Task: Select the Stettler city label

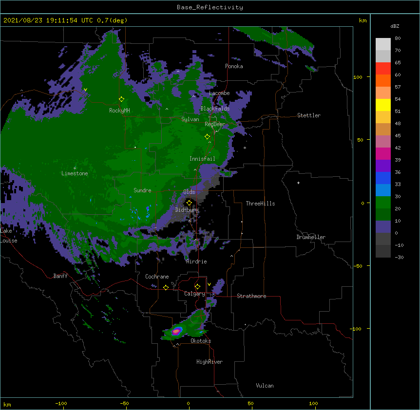Action: pos(309,115)
